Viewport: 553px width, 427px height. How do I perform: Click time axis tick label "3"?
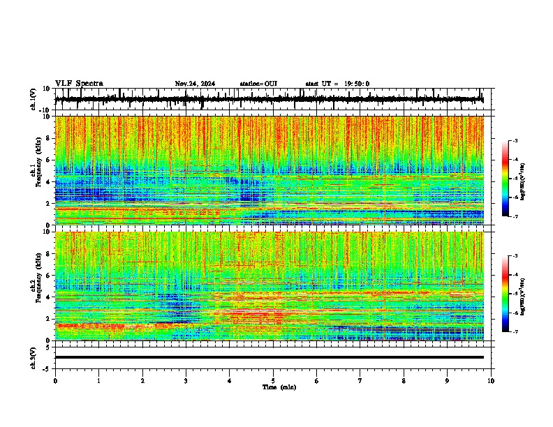click(186, 381)
